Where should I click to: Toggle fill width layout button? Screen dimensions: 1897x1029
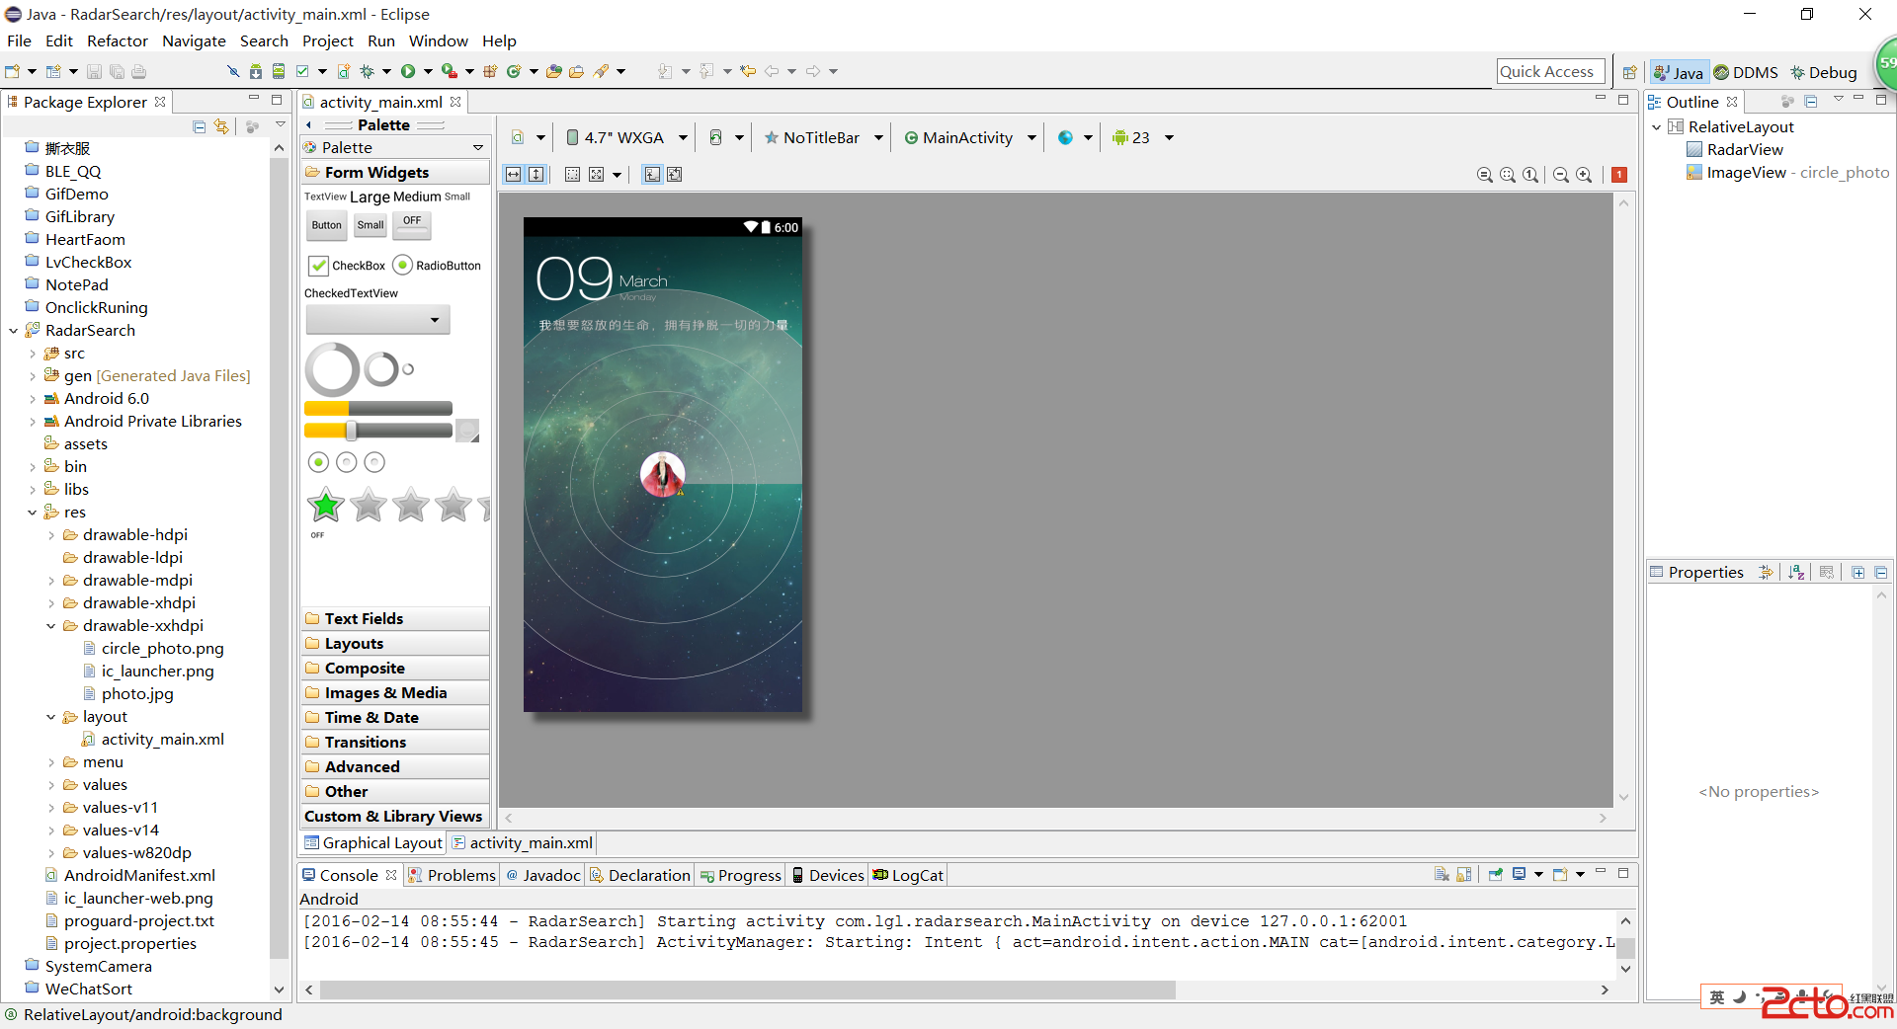click(513, 175)
